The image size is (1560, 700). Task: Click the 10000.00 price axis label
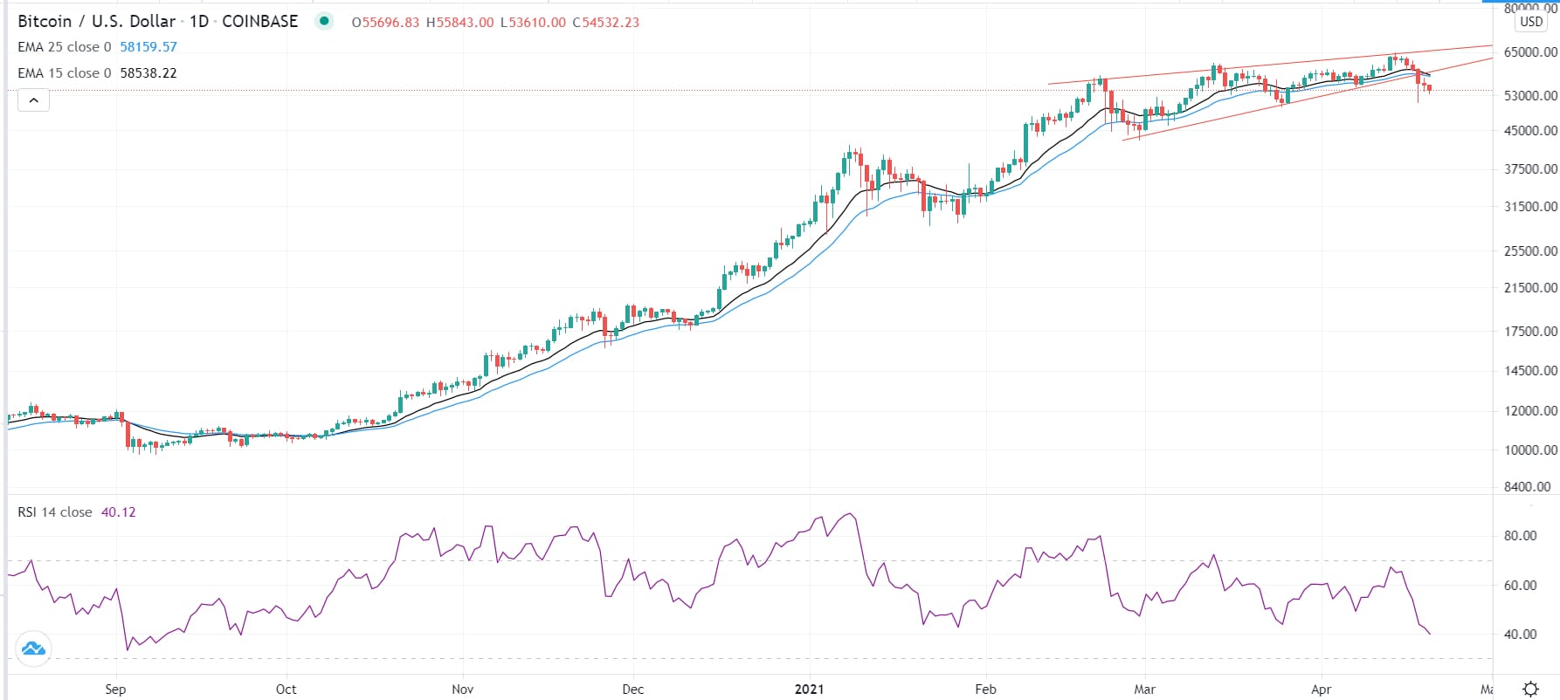[1530, 450]
